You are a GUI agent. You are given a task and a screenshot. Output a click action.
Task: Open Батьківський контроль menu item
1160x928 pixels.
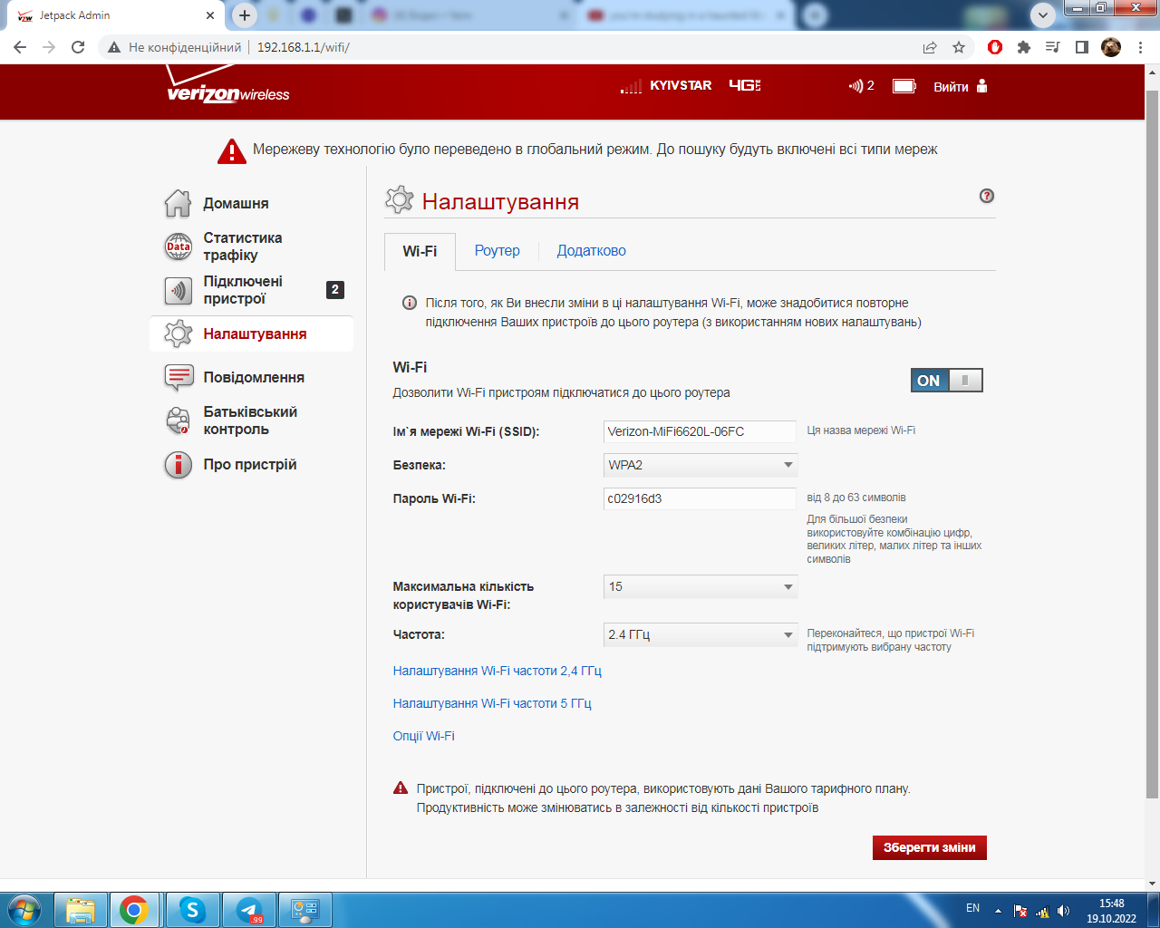(250, 420)
